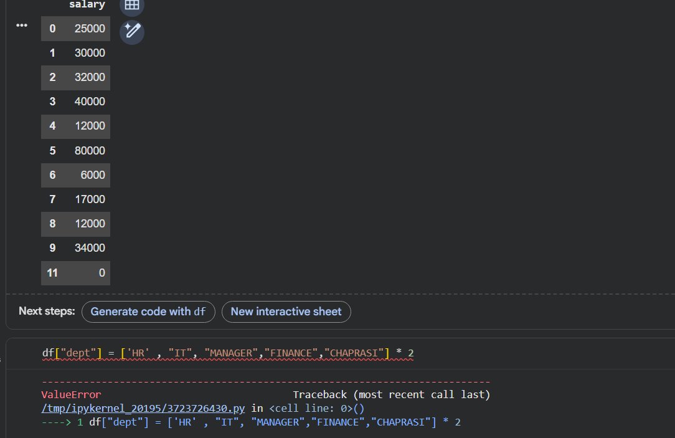Open the cell output options ellipsis

pos(22,26)
